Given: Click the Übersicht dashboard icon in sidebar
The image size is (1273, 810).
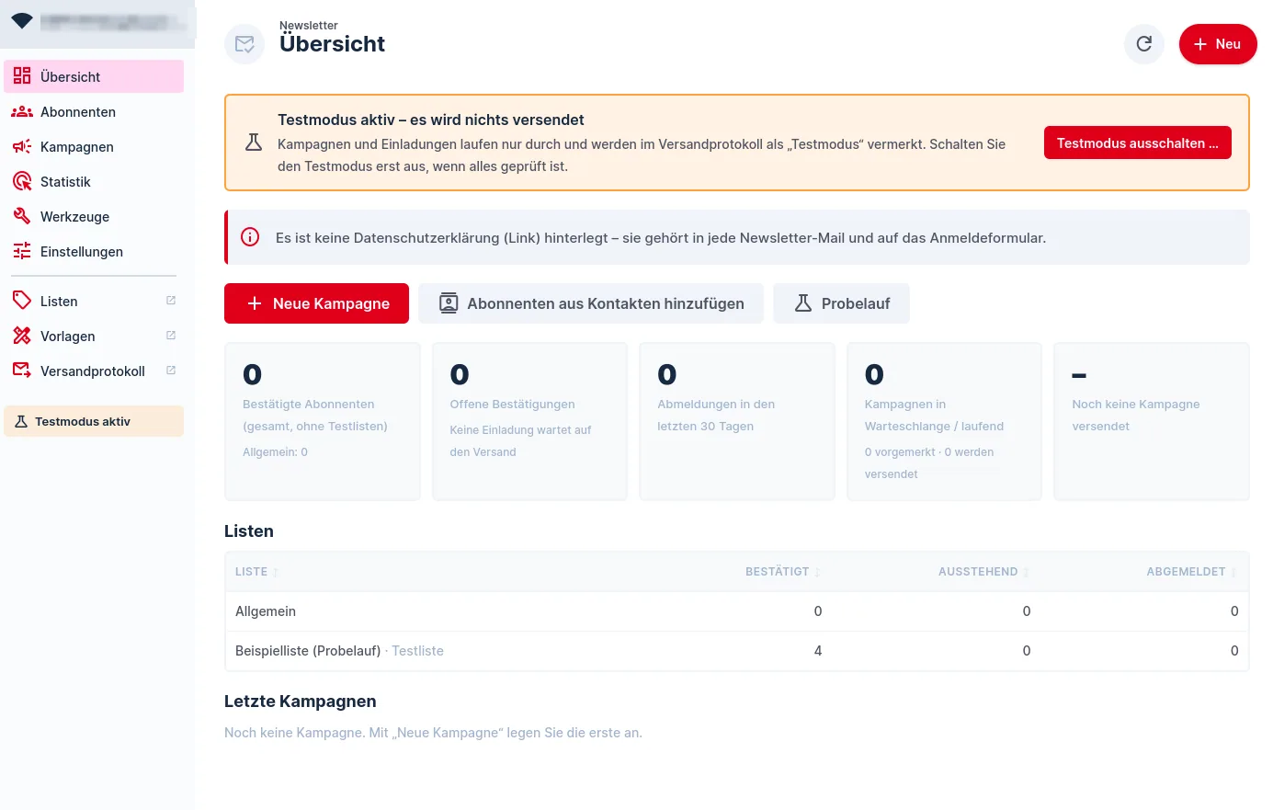Looking at the screenshot, I should tap(22, 76).
